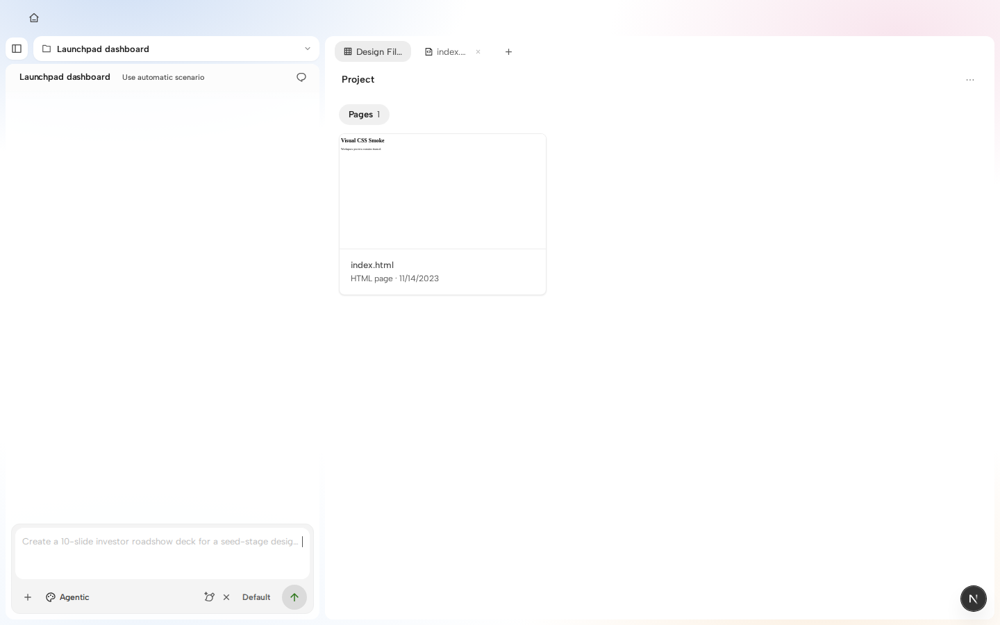Select the Pages filter chip
The width and height of the screenshot is (1000, 625).
tap(364, 115)
